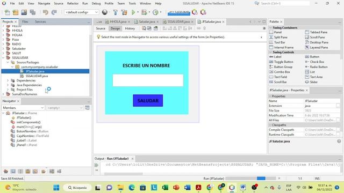Select Text Field in palette
Image resolution: width=344 pixels, height=193 pixels.
click(x=278, y=77)
